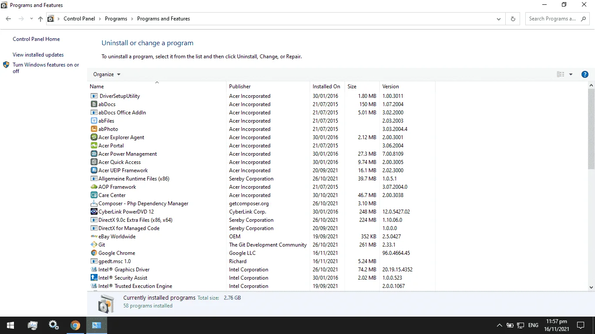The width and height of the screenshot is (595, 334).
Task: Select the gpedt.msc 1.0 entry
Action: (x=261, y=261)
